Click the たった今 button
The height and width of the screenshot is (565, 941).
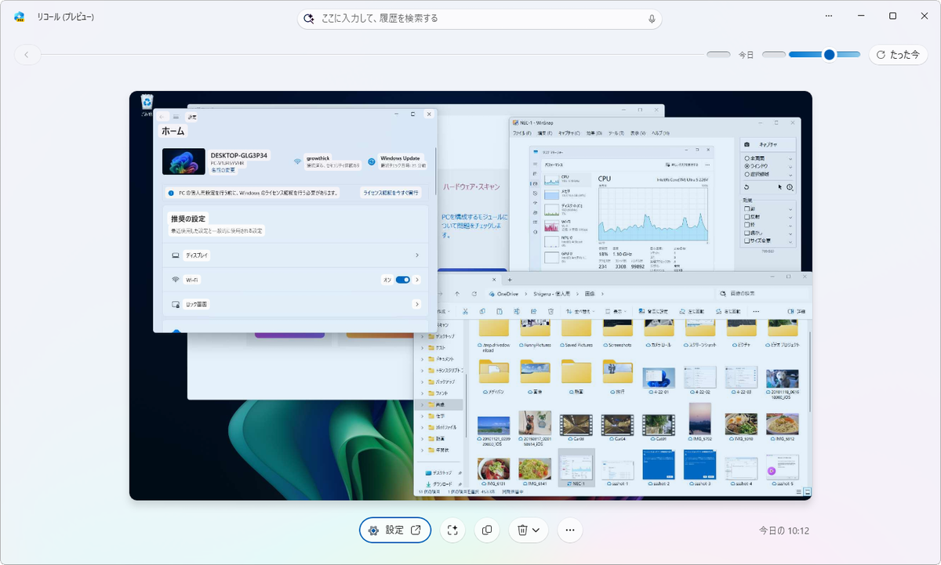(x=898, y=55)
